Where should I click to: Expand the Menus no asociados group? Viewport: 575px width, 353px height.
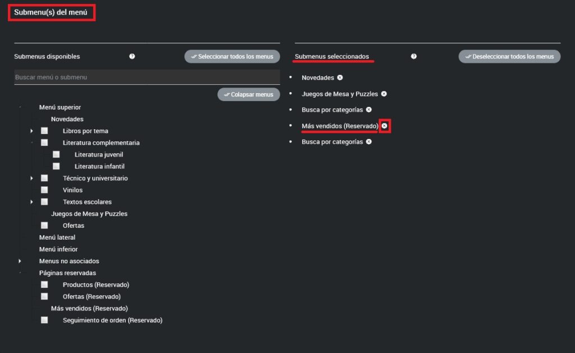pos(20,261)
